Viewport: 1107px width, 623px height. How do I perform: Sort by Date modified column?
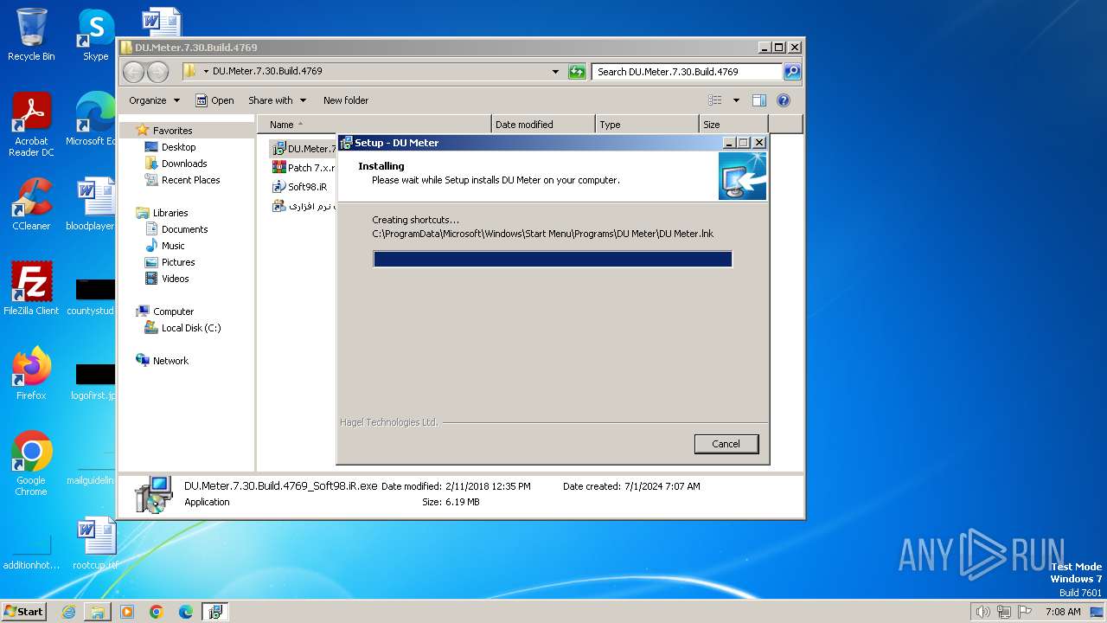543,125
